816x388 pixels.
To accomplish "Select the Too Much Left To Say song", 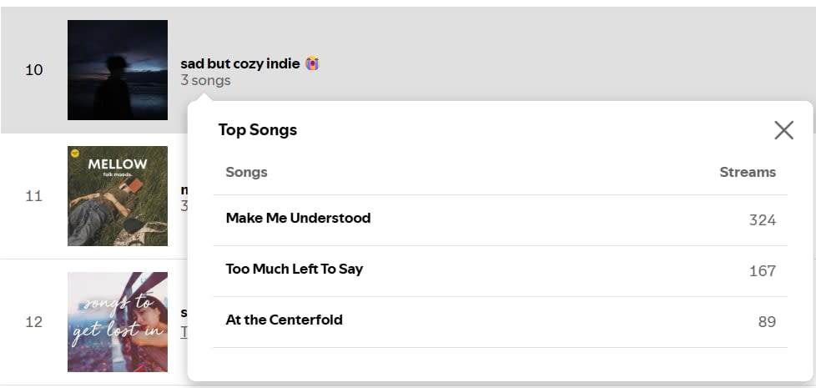I will 295,270.
